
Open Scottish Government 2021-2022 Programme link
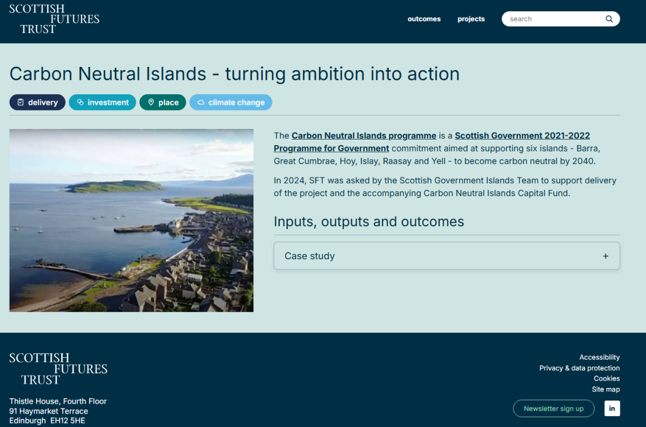coord(432,142)
